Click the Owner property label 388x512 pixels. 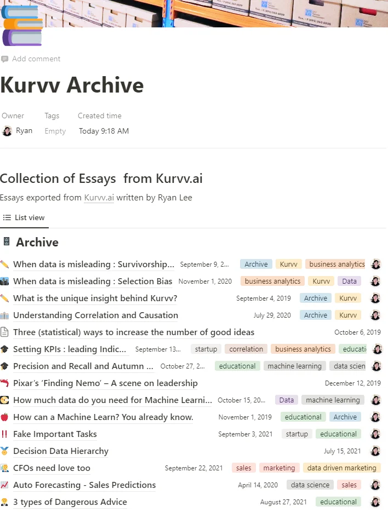(13, 116)
